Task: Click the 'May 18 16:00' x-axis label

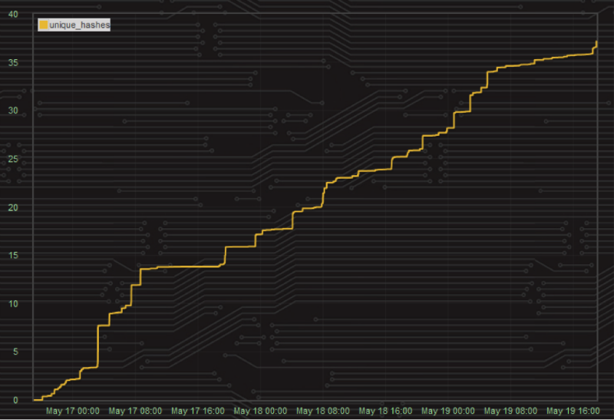Action: (386, 411)
